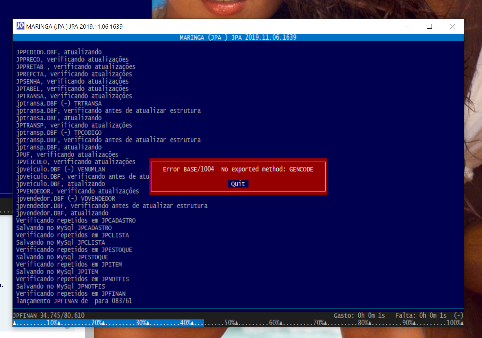Viewport: 482px width, 338px height.
Task: Select the "No exported method: GENCODE" message
Action: [267, 169]
